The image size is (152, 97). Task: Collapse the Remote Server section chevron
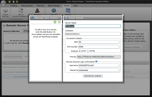pos(4,26)
